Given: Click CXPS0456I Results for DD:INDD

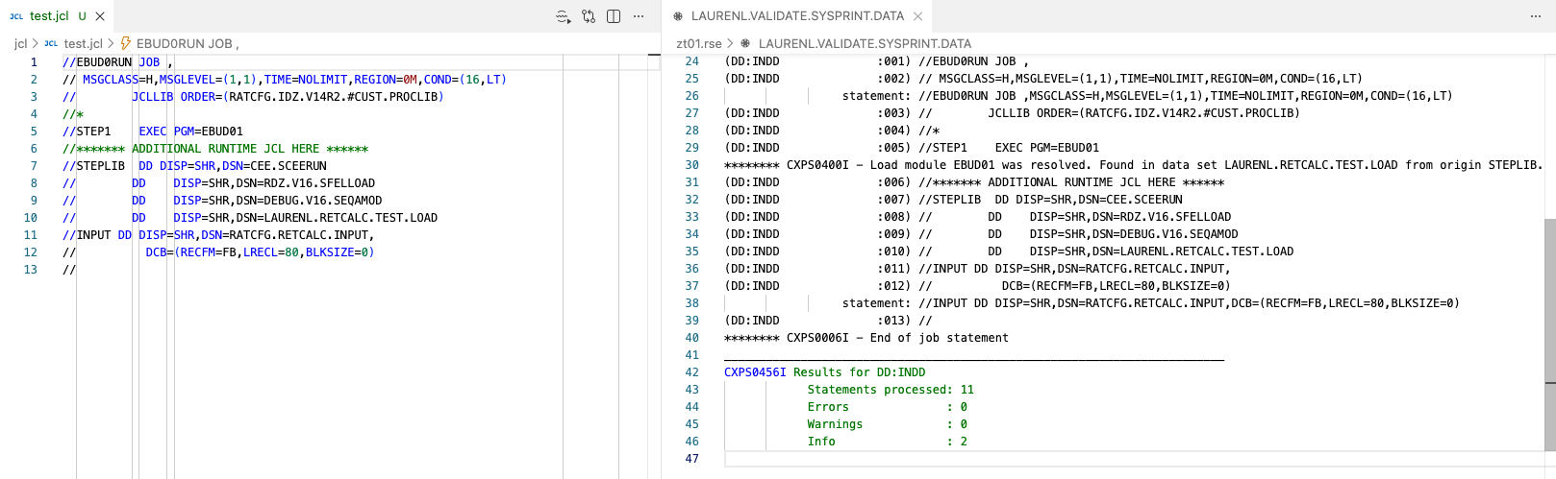Looking at the screenshot, I should 825,372.
